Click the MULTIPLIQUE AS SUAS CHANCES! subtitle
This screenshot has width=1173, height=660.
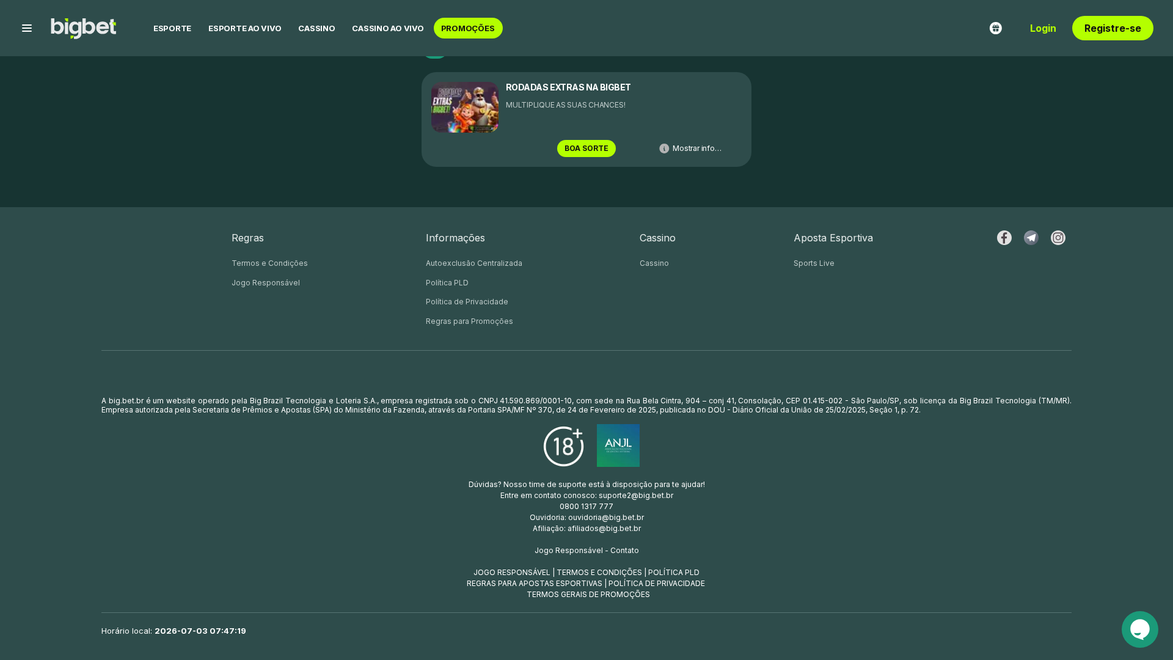(x=566, y=105)
